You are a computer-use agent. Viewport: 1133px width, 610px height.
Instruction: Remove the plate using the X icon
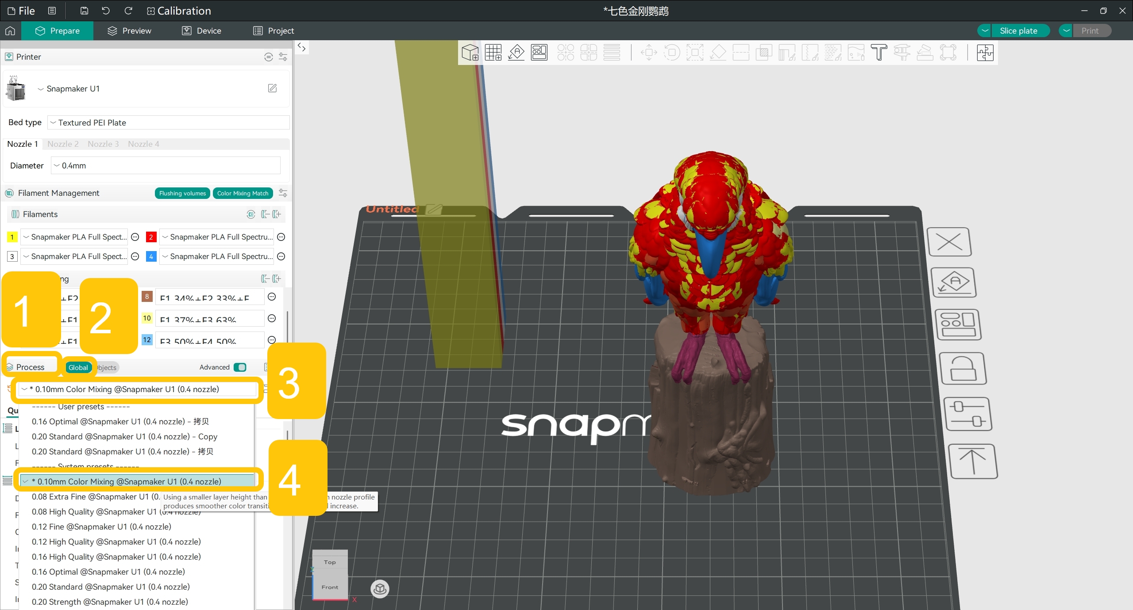[949, 242]
